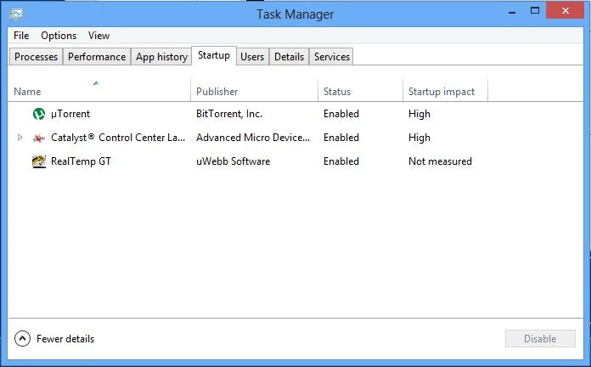Click the RealTemp GT icon
The height and width of the screenshot is (367, 591).
pyautogui.click(x=39, y=161)
